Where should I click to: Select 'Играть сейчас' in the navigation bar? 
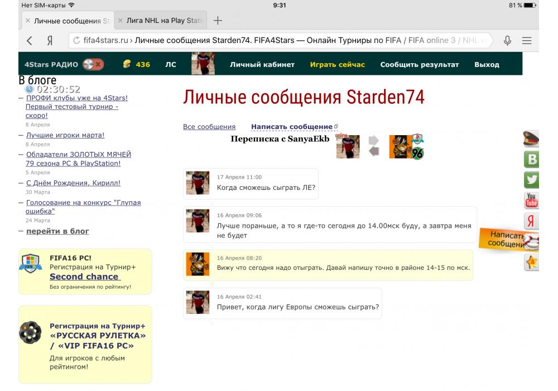337,64
